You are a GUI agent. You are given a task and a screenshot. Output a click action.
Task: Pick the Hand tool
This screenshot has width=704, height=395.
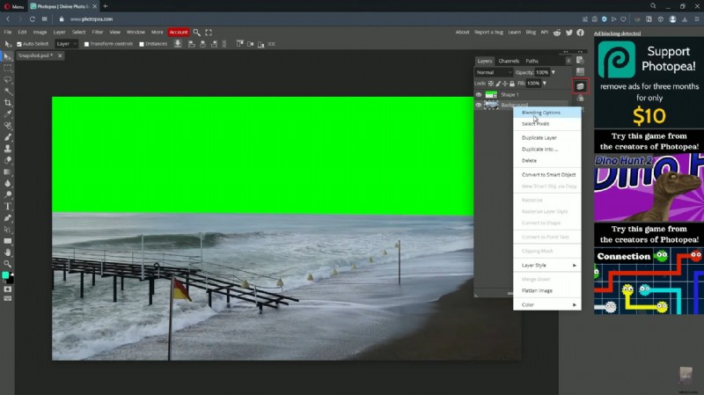click(x=8, y=252)
